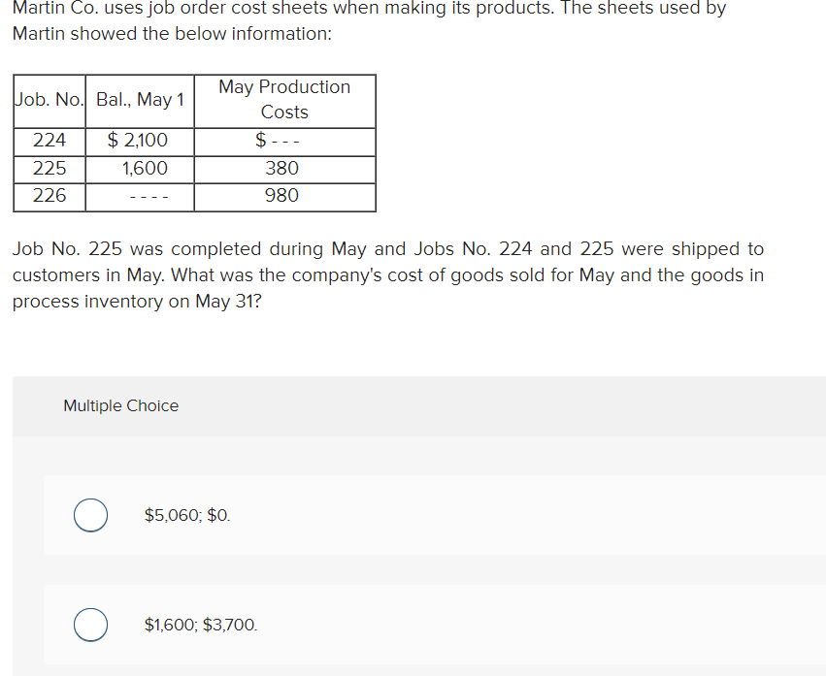Click the $2,100 balance cell
The height and width of the screenshot is (676, 826).
(139, 141)
